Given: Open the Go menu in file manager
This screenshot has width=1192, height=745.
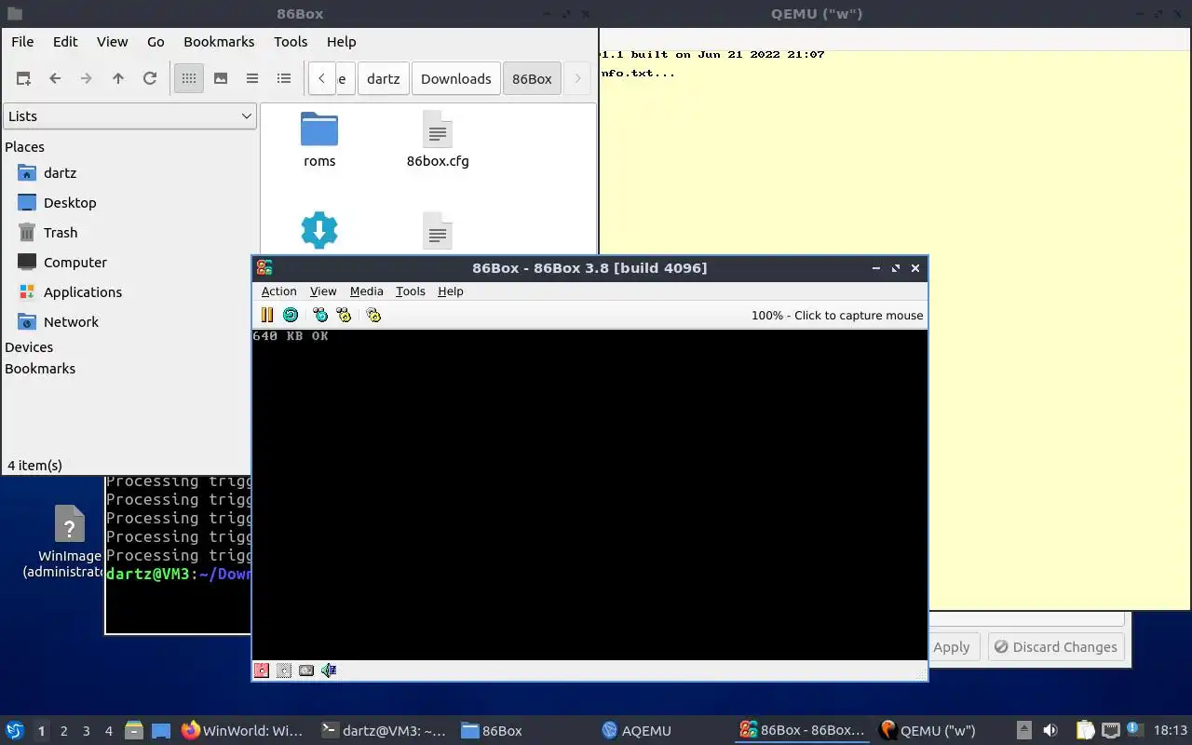Looking at the screenshot, I should click(x=156, y=42).
